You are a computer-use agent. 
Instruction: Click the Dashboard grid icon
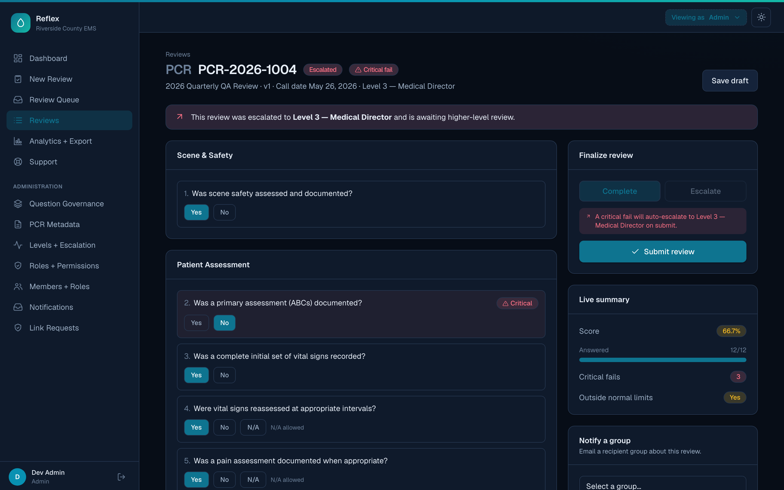click(x=18, y=58)
